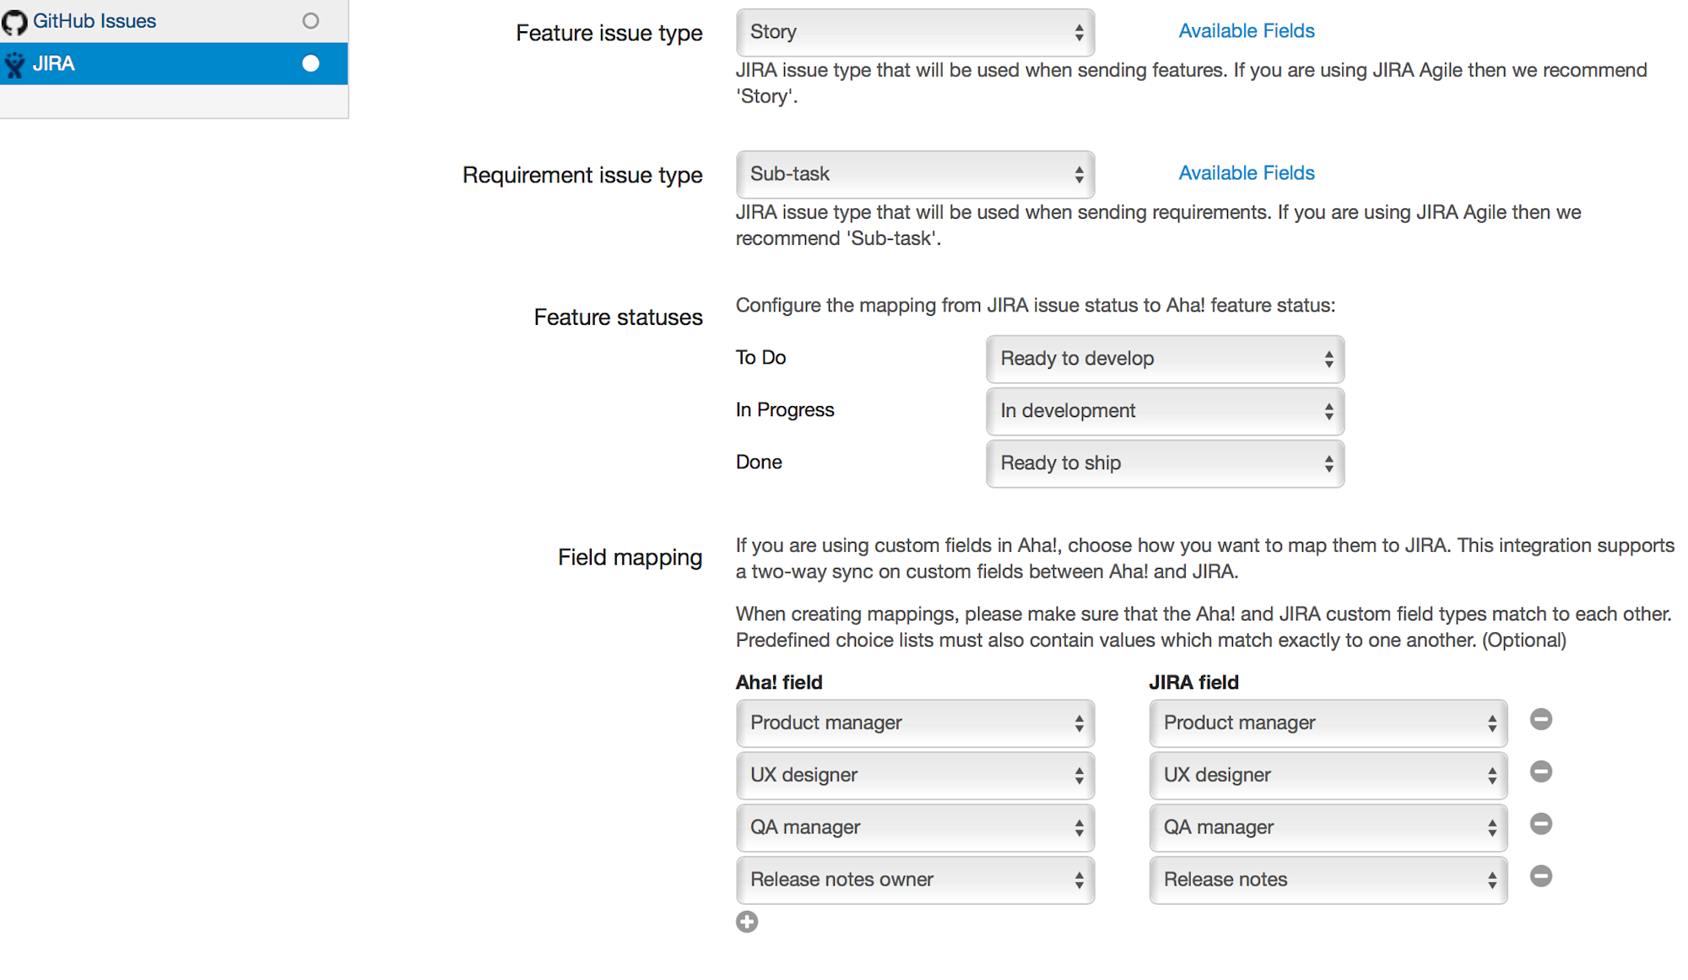Image resolution: width=1688 pixels, height=980 pixels.
Task: Open Available Fields for Feature issue type
Action: coord(1246,30)
